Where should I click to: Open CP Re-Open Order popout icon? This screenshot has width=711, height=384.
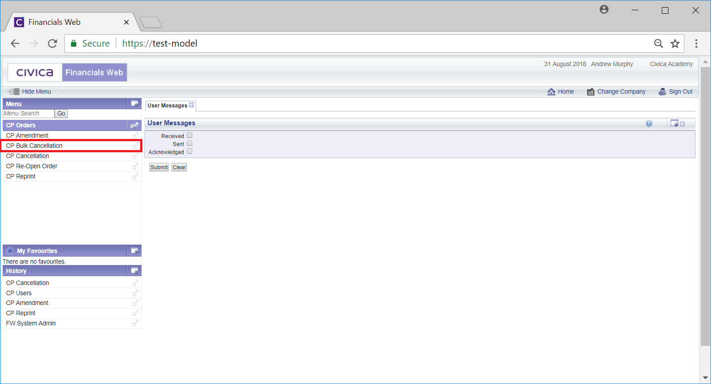[135, 166]
